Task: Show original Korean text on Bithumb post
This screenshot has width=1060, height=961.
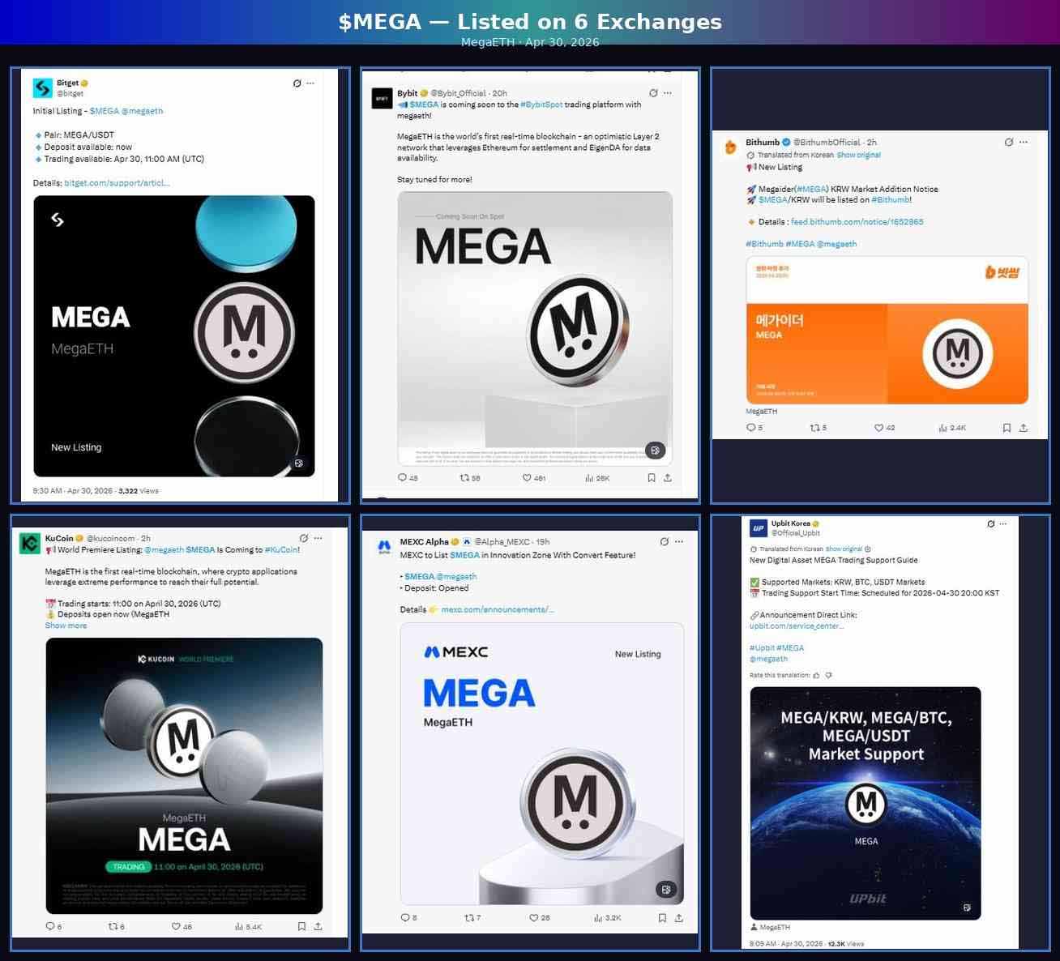Action: (x=858, y=155)
